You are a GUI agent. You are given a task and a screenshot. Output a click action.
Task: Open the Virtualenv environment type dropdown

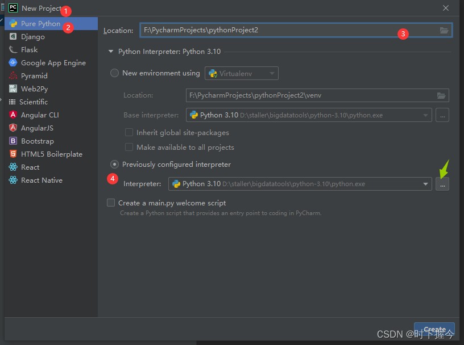pyautogui.click(x=242, y=73)
